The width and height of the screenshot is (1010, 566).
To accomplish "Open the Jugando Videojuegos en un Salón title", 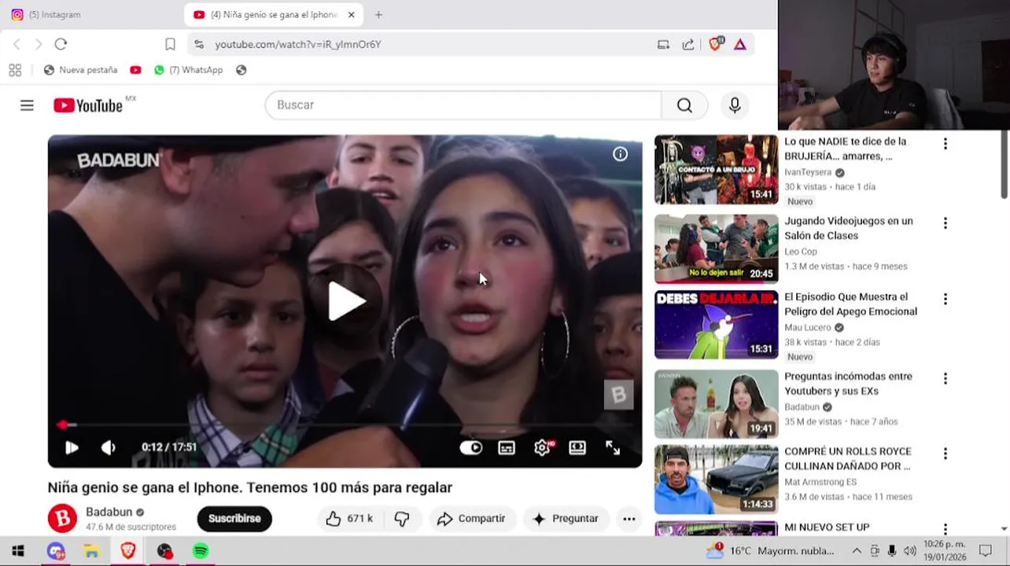I will tap(848, 228).
